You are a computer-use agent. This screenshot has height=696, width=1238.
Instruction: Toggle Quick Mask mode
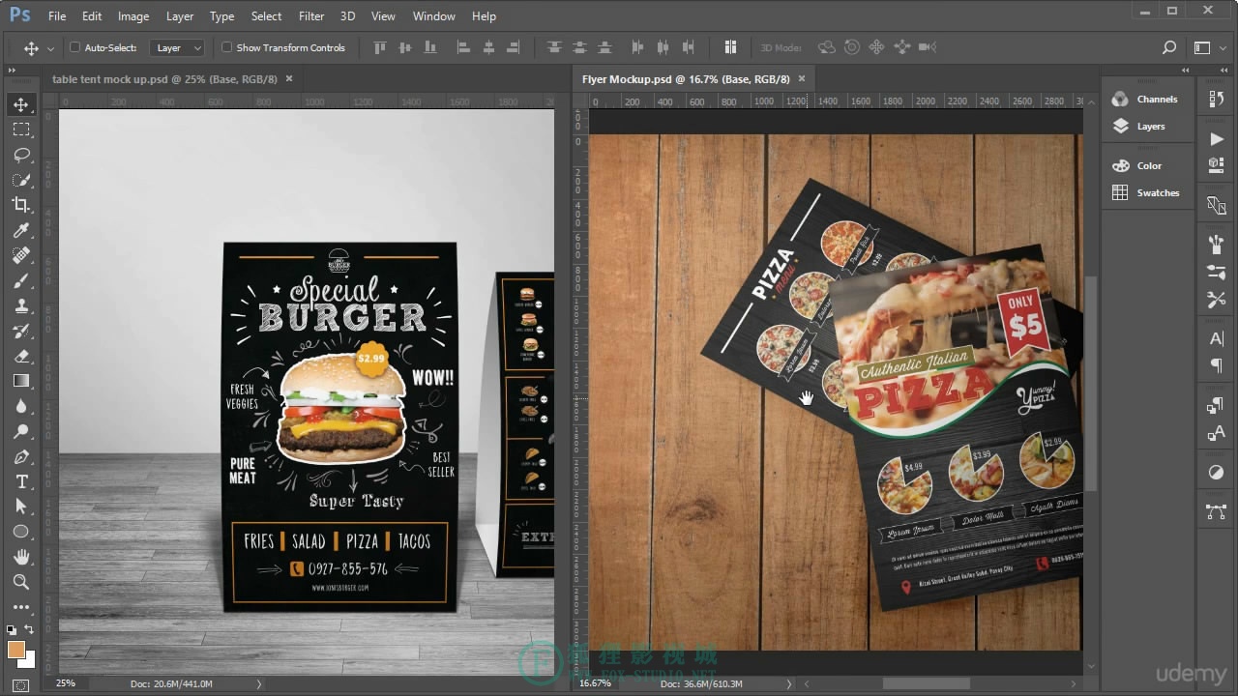click(x=21, y=685)
